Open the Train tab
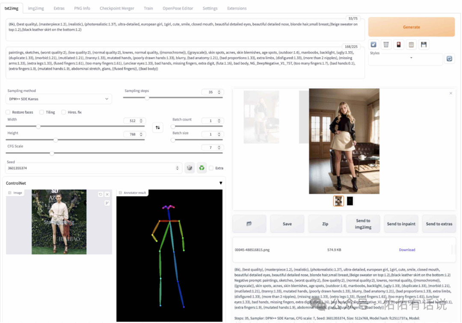 [x=148, y=8]
